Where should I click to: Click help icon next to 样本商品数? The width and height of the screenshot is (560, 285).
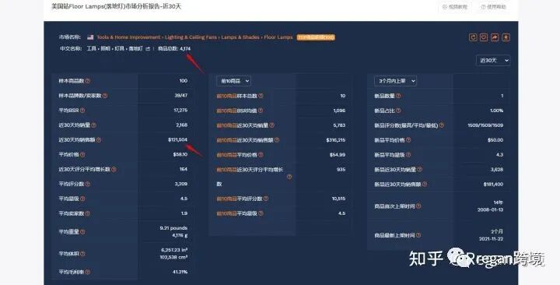click(88, 81)
